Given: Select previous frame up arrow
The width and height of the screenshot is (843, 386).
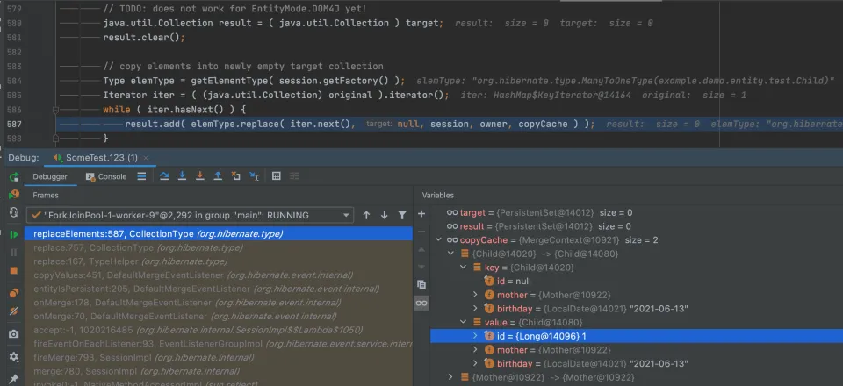Looking at the screenshot, I should pyautogui.click(x=367, y=215).
